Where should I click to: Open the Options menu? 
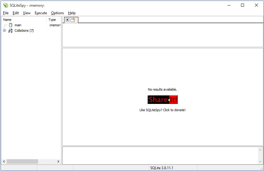coord(57,13)
